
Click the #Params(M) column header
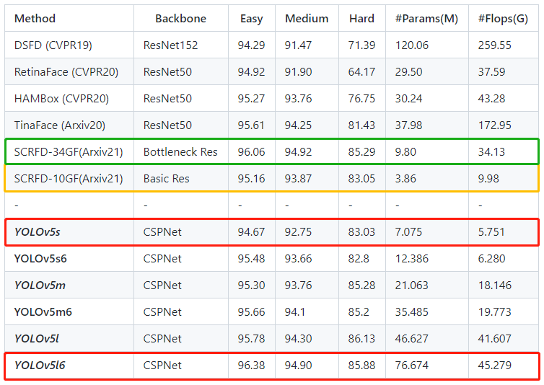click(426, 18)
